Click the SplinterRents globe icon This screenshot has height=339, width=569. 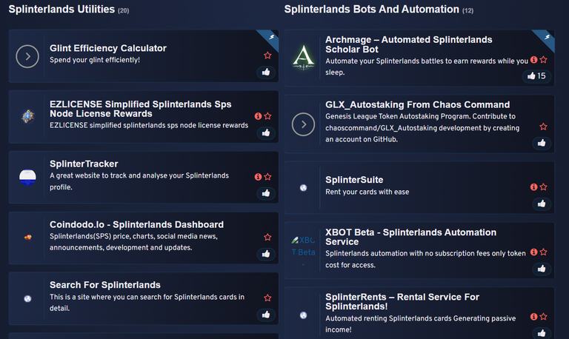pos(303,315)
